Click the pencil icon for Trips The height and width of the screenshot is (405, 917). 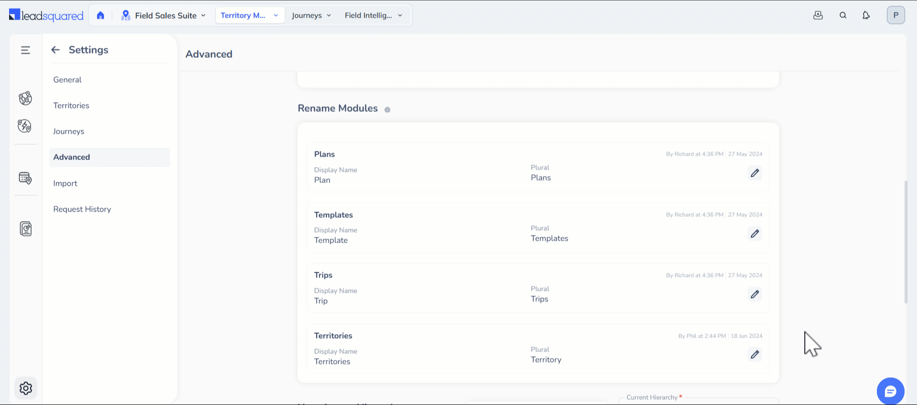755,295
